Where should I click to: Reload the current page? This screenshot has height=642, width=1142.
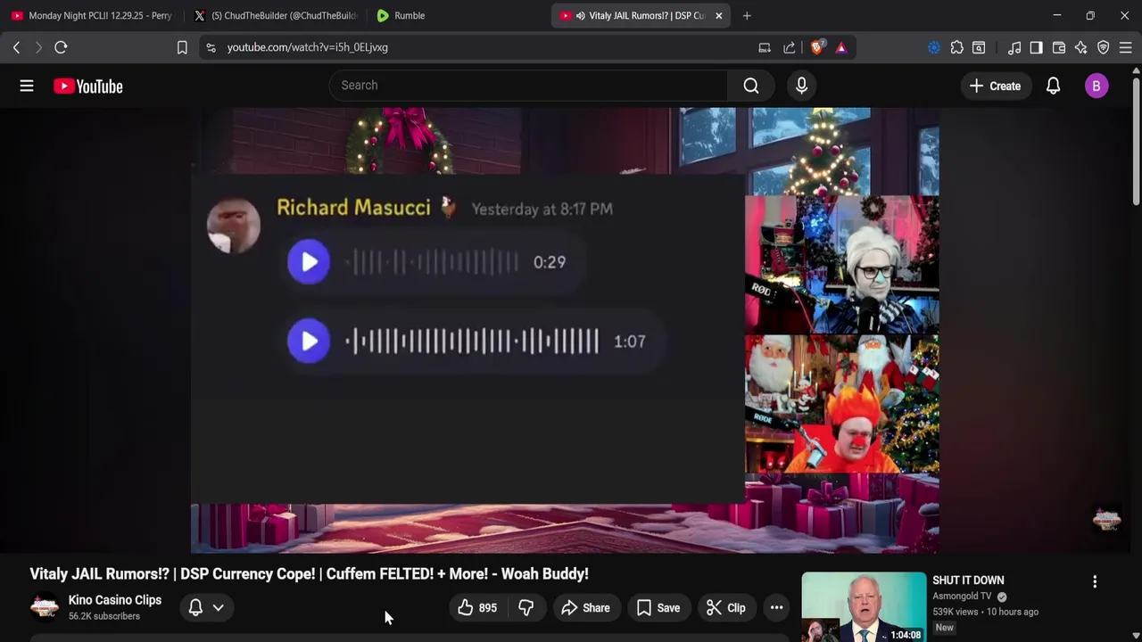[x=61, y=47]
